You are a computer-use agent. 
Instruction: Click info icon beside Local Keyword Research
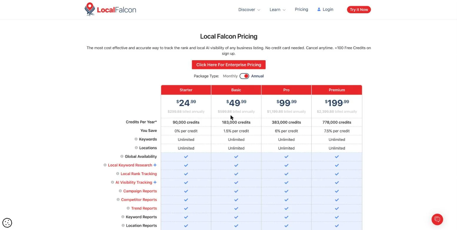click(105, 165)
